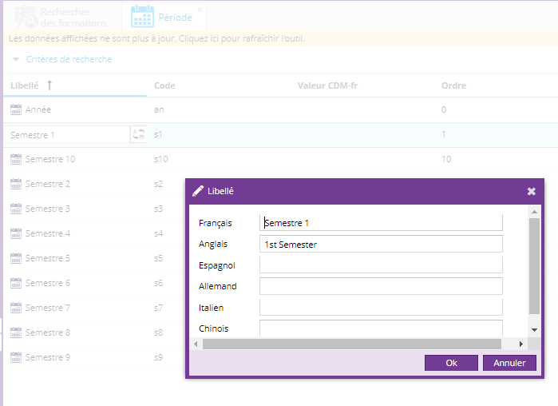Screen dimensions: 558x406
Task: Close the Libellé dialog with the X
Action: coord(532,192)
